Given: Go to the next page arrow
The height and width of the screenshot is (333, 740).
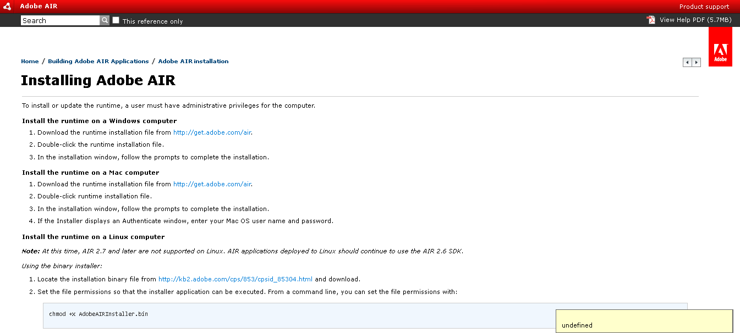Looking at the screenshot, I should coord(697,62).
